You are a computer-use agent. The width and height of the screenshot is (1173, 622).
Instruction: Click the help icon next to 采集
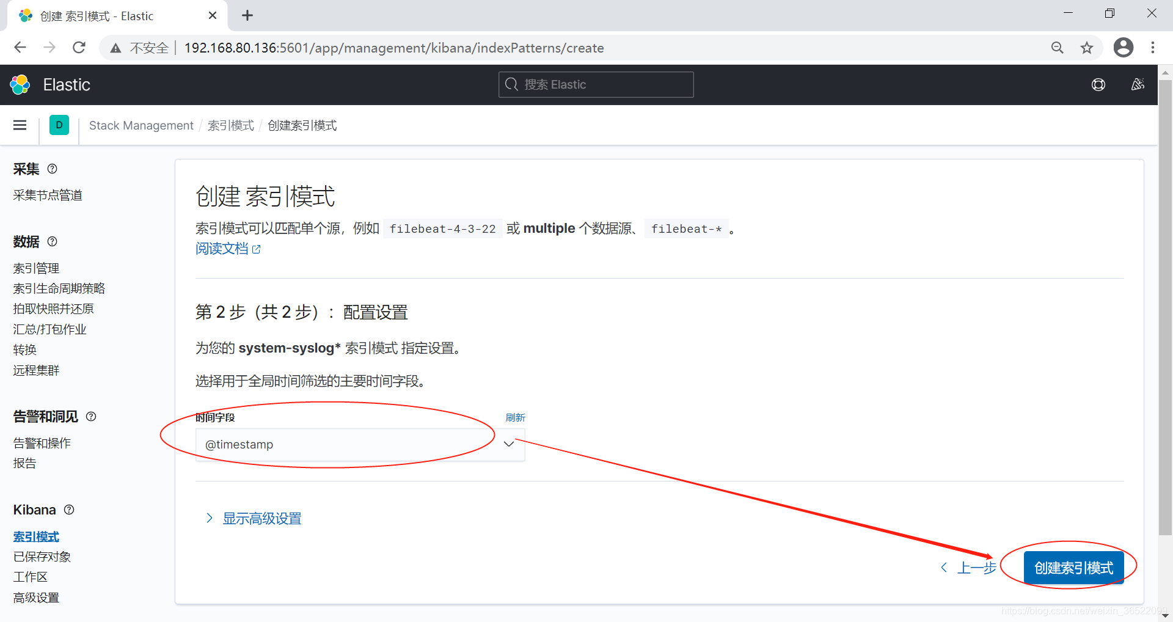pos(53,169)
